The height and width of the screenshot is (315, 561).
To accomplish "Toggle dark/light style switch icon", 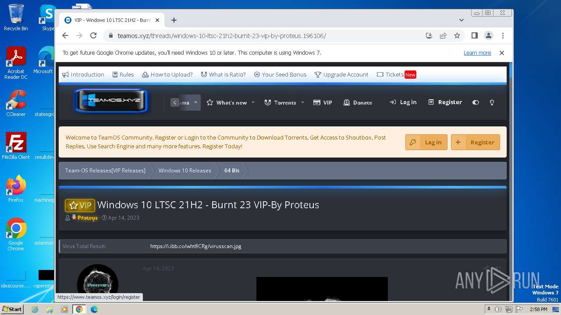I will 476,102.
